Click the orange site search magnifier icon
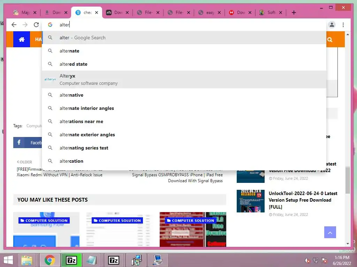 pos(330,40)
